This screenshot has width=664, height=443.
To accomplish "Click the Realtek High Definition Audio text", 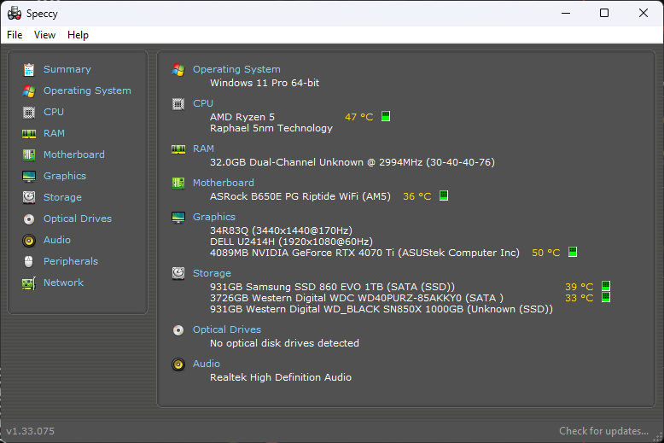I will tap(281, 377).
